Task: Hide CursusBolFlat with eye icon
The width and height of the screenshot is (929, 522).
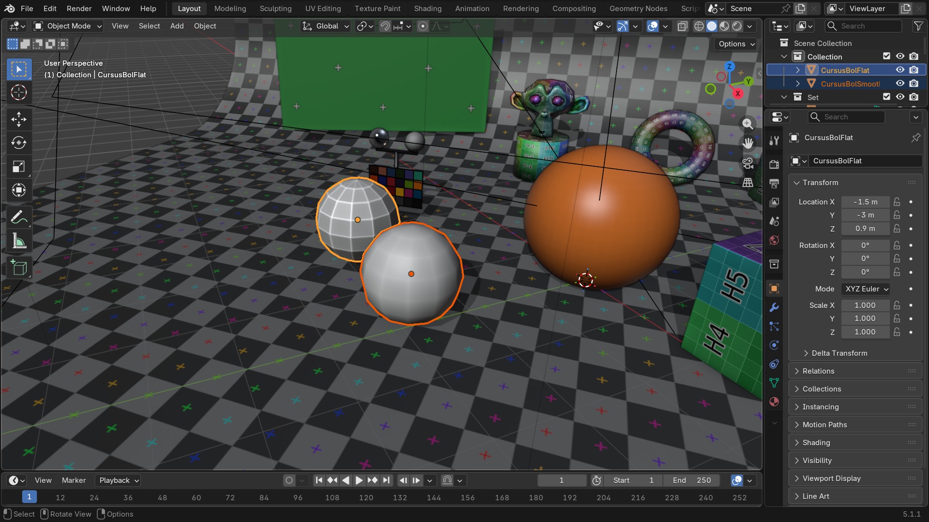Action: 900,70
